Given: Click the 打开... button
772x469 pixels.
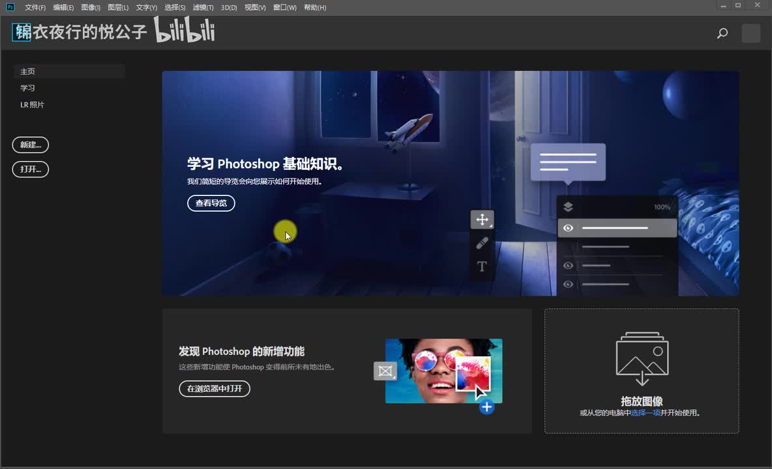Looking at the screenshot, I should pos(31,169).
